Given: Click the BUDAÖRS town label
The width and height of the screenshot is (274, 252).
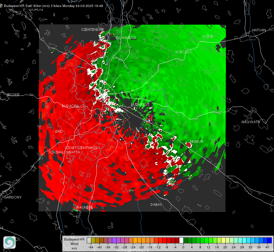Looking at the screenshot, I should coord(70,106).
